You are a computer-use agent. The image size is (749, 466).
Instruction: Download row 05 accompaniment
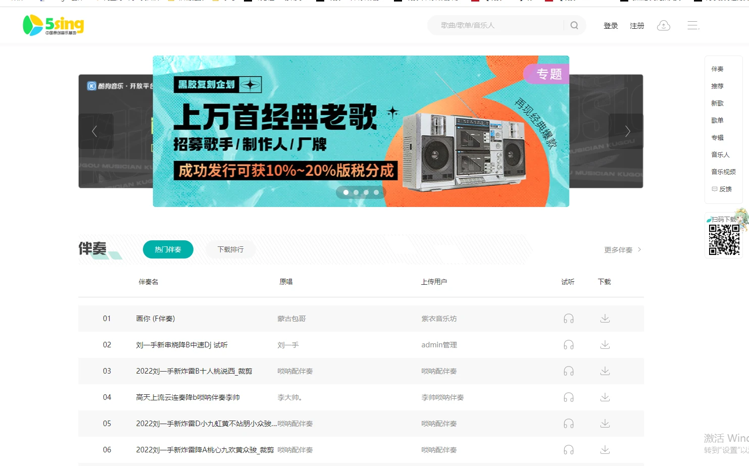(x=605, y=424)
